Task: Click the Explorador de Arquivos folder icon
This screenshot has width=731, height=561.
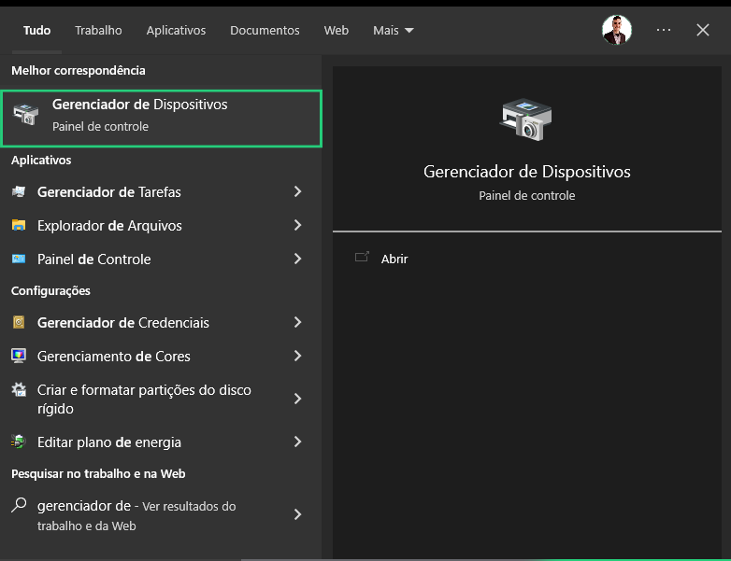Action: 19,225
